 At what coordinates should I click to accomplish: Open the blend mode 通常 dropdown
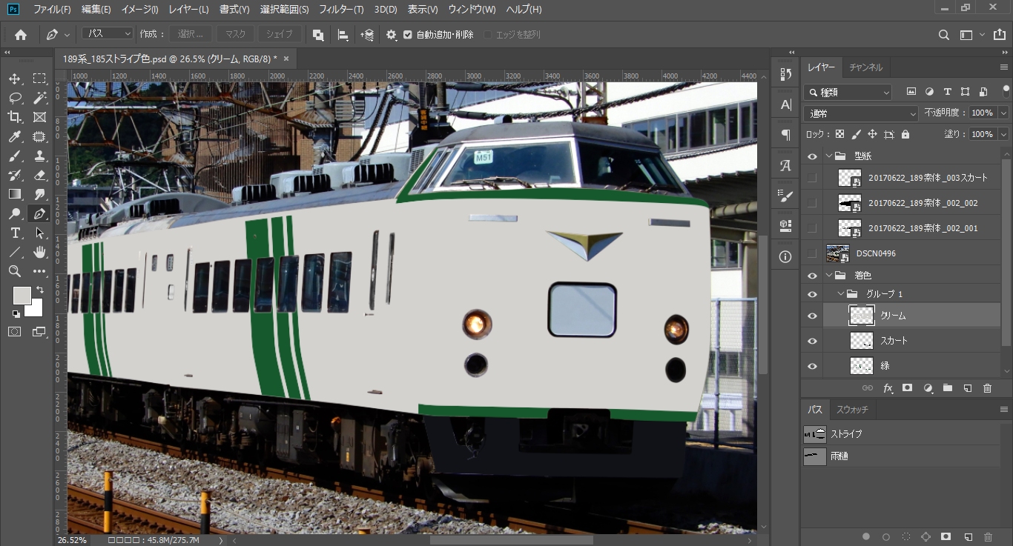pos(862,113)
